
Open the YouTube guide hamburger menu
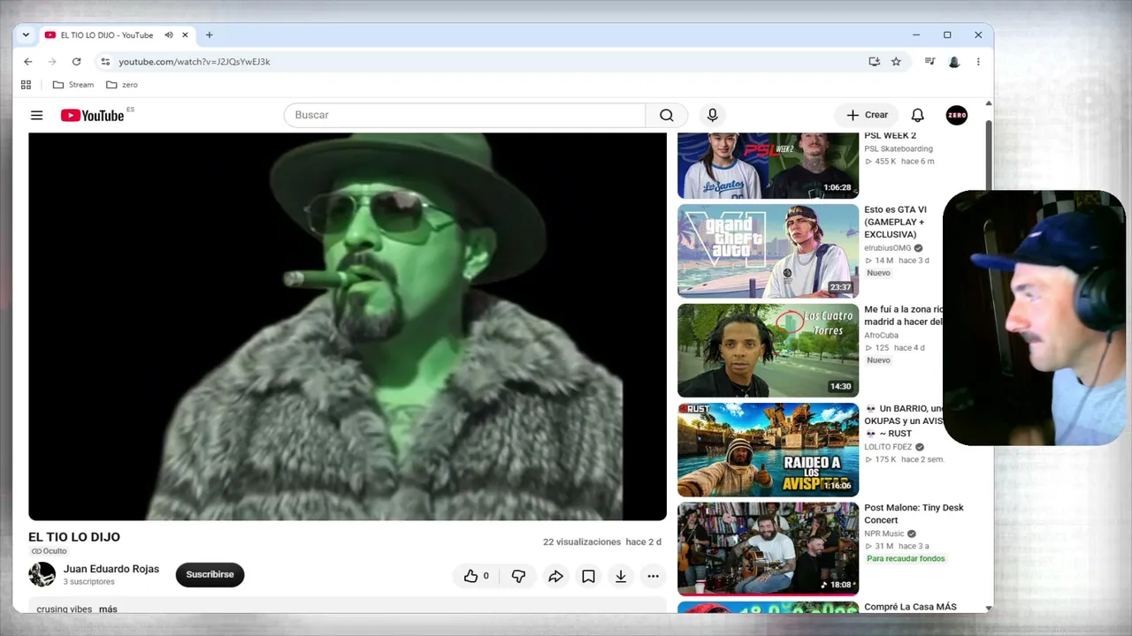(x=36, y=115)
